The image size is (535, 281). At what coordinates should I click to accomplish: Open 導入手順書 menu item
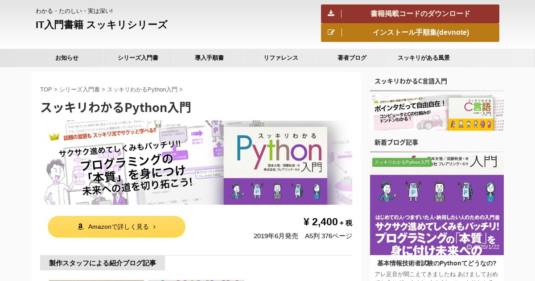pos(210,58)
